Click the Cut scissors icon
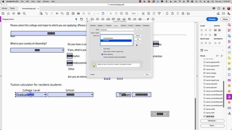Image resolution: width=232 pixels, height=130 pixels. pyautogui.click(x=57, y=14)
